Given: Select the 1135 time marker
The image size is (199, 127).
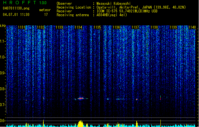Looking at the screenshot, I should point(97,27).
